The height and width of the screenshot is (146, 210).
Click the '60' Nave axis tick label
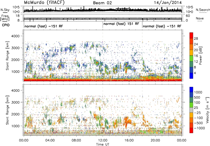coord(188,16)
